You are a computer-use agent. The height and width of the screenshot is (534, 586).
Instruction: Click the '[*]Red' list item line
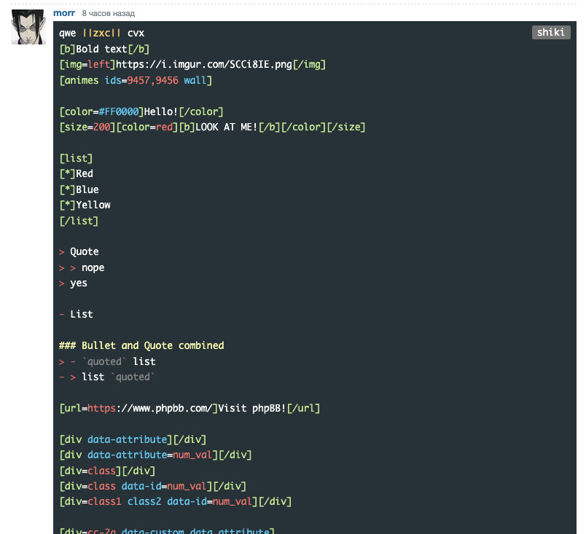pos(76,173)
